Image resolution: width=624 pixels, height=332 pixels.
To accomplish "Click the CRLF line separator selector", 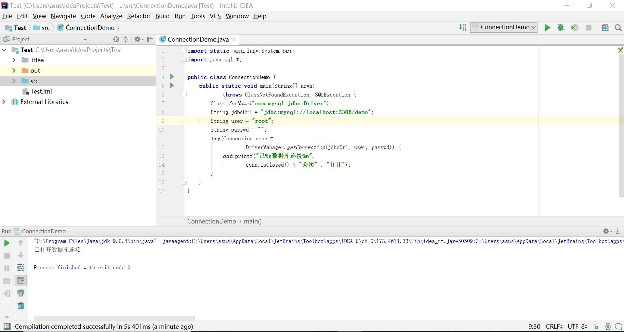I will (x=554, y=326).
